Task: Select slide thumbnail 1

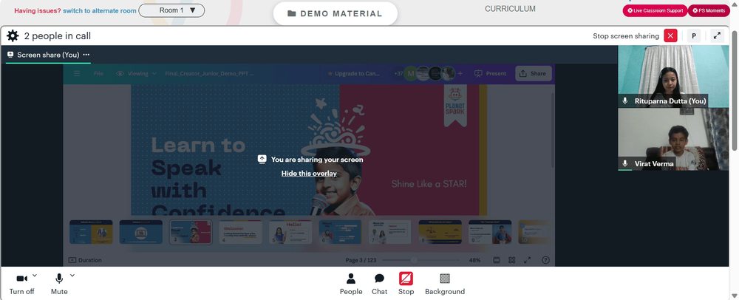Action: click(x=91, y=232)
